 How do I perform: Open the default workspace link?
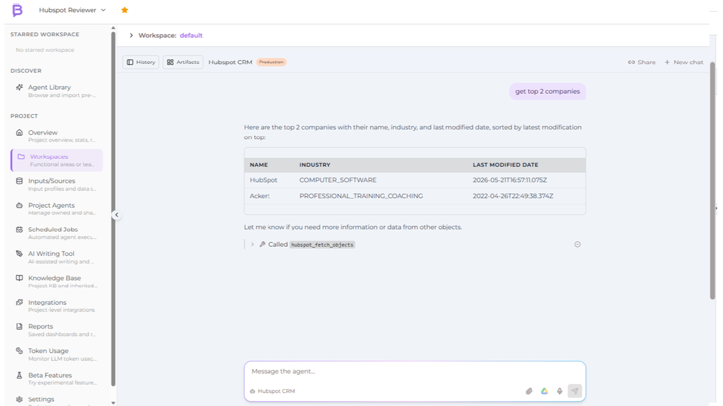tap(191, 35)
